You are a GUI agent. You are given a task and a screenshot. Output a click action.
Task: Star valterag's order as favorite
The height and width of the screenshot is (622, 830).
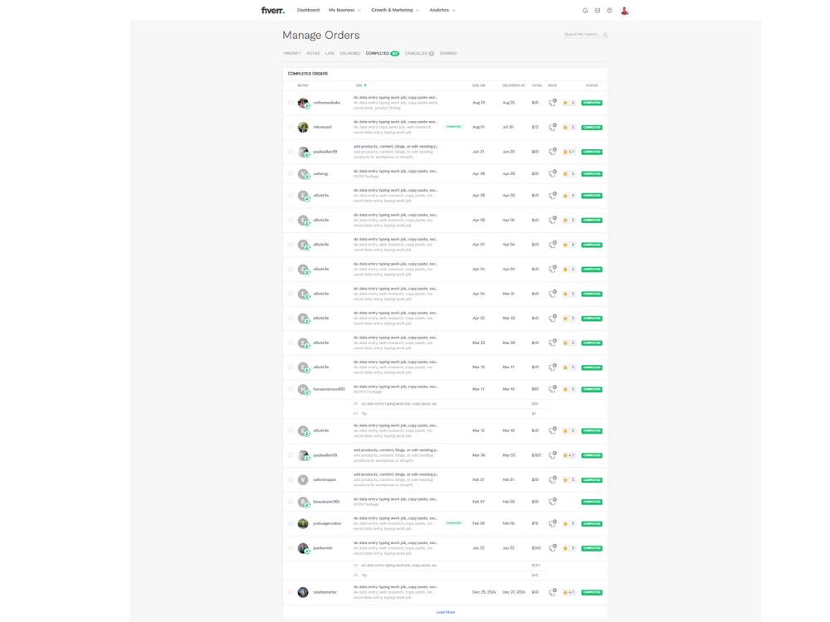290,173
